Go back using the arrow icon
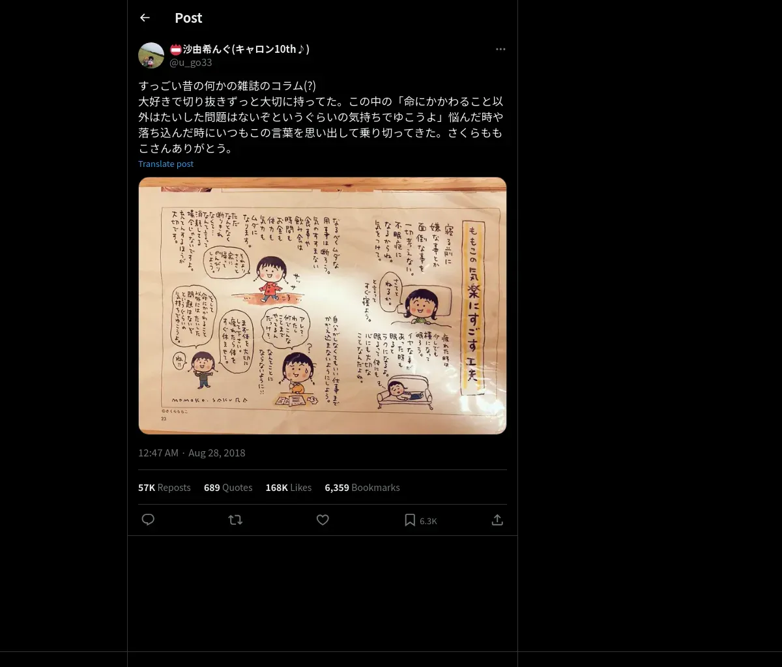Image resolution: width=782 pixels, height=667 pixels. pyautogui.click(x=145, y=18)
